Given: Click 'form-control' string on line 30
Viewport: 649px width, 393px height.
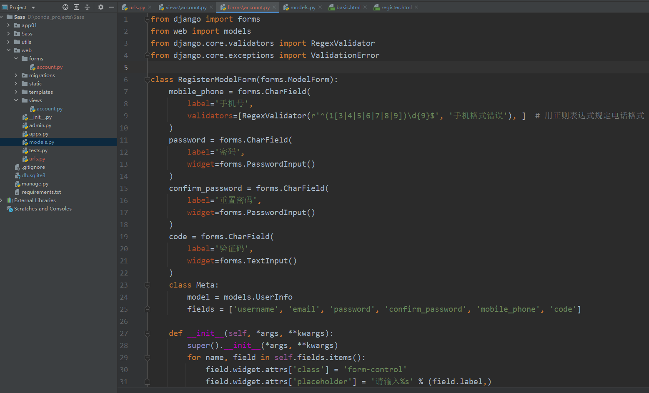Looking at the screenshot, I should pos(375,370).
